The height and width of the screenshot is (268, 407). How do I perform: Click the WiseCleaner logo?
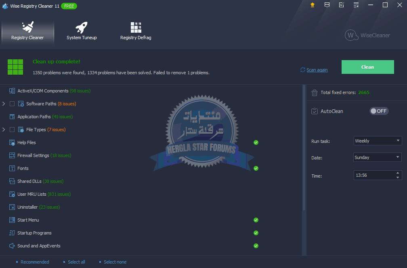[x=367, y=35]
